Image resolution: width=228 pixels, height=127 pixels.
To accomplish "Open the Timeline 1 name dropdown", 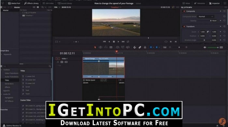I will (x=116, y=7).
